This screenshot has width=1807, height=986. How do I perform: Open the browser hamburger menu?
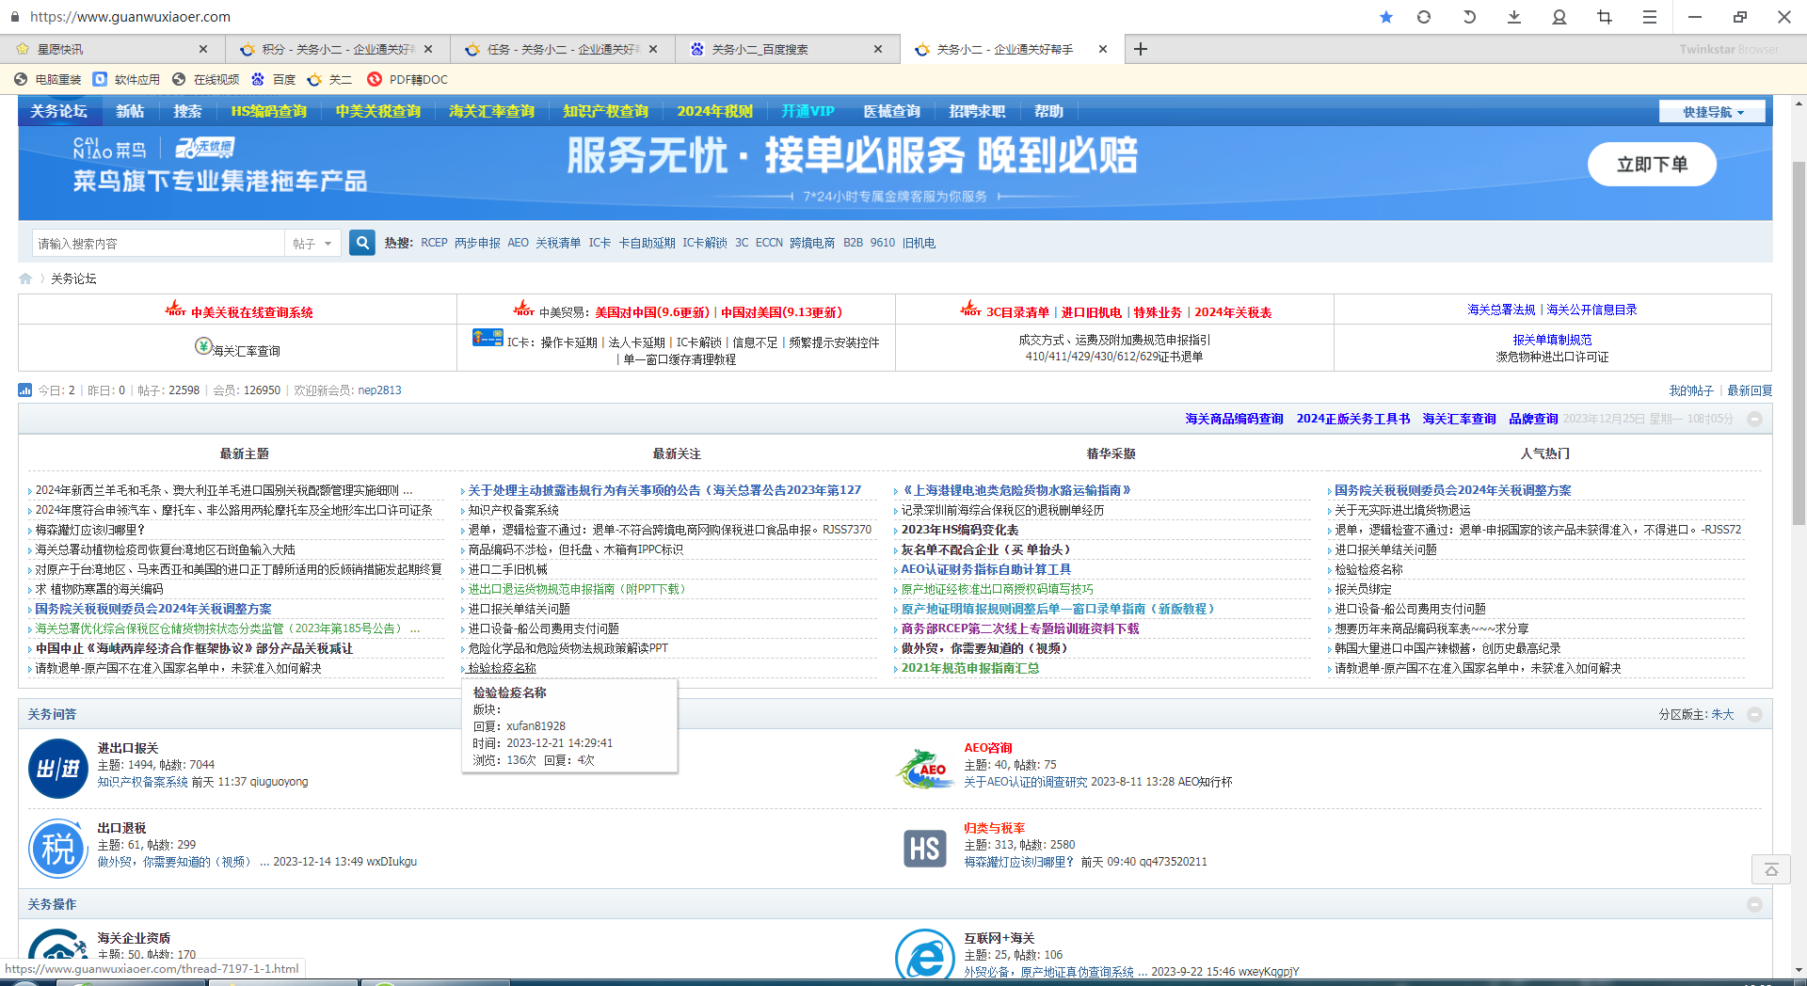coord(1650,17)
